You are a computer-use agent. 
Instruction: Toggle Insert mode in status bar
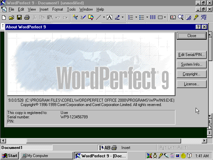click(126, 148)
